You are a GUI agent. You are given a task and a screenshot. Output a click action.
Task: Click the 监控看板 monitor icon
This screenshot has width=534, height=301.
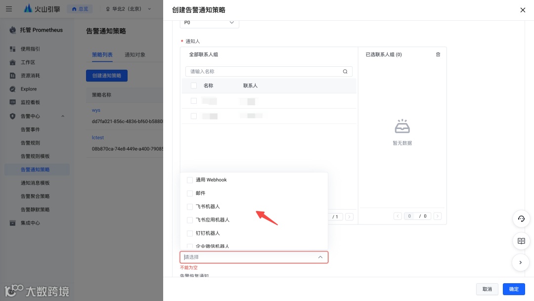point(12,102)
